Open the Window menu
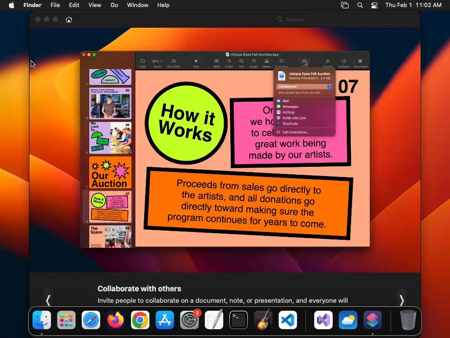The image size is (450, 338). coord(138,5)
